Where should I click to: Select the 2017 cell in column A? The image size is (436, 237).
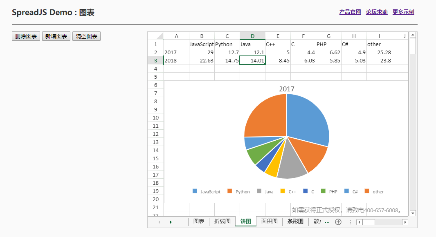177,52
